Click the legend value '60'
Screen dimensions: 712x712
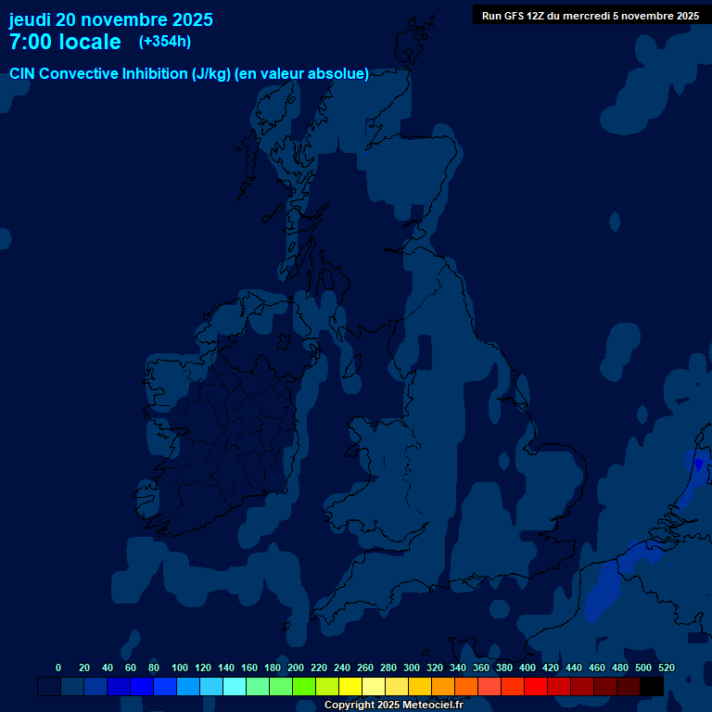pyautogui.click(x=131, y=667)
